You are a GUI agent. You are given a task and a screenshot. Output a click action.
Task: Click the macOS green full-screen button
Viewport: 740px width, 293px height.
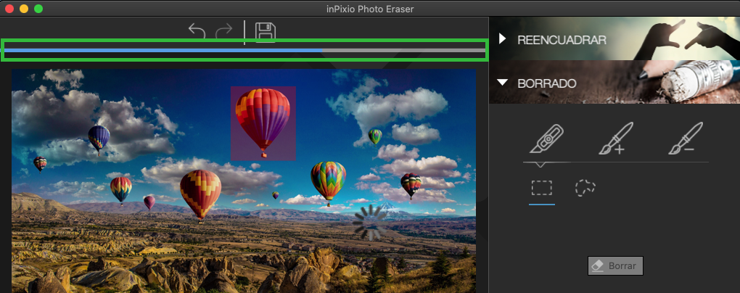point(38,9)
